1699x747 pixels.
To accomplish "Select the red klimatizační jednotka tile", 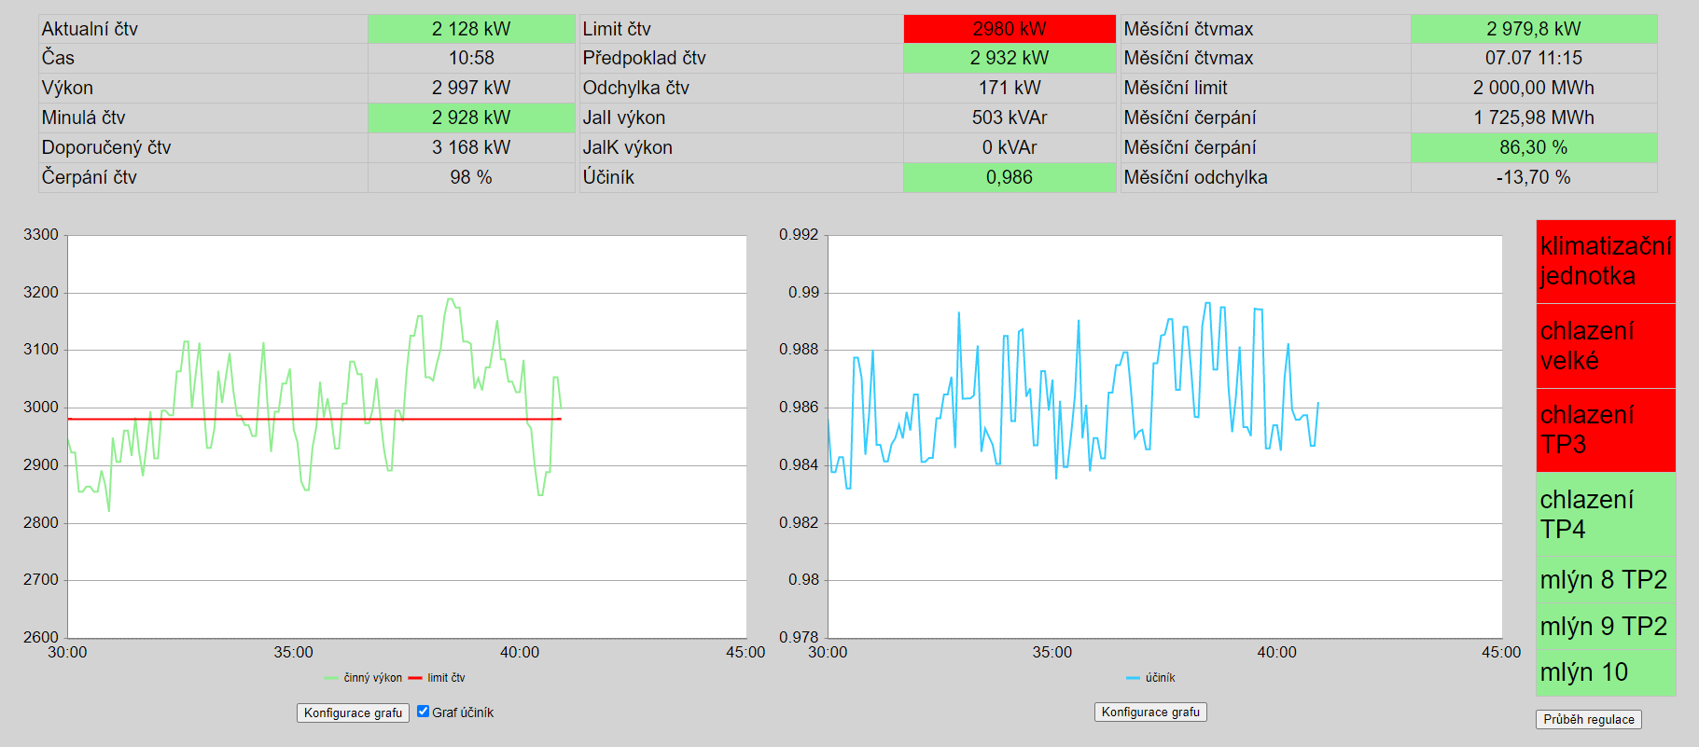I will click(x=1605, y=261).
